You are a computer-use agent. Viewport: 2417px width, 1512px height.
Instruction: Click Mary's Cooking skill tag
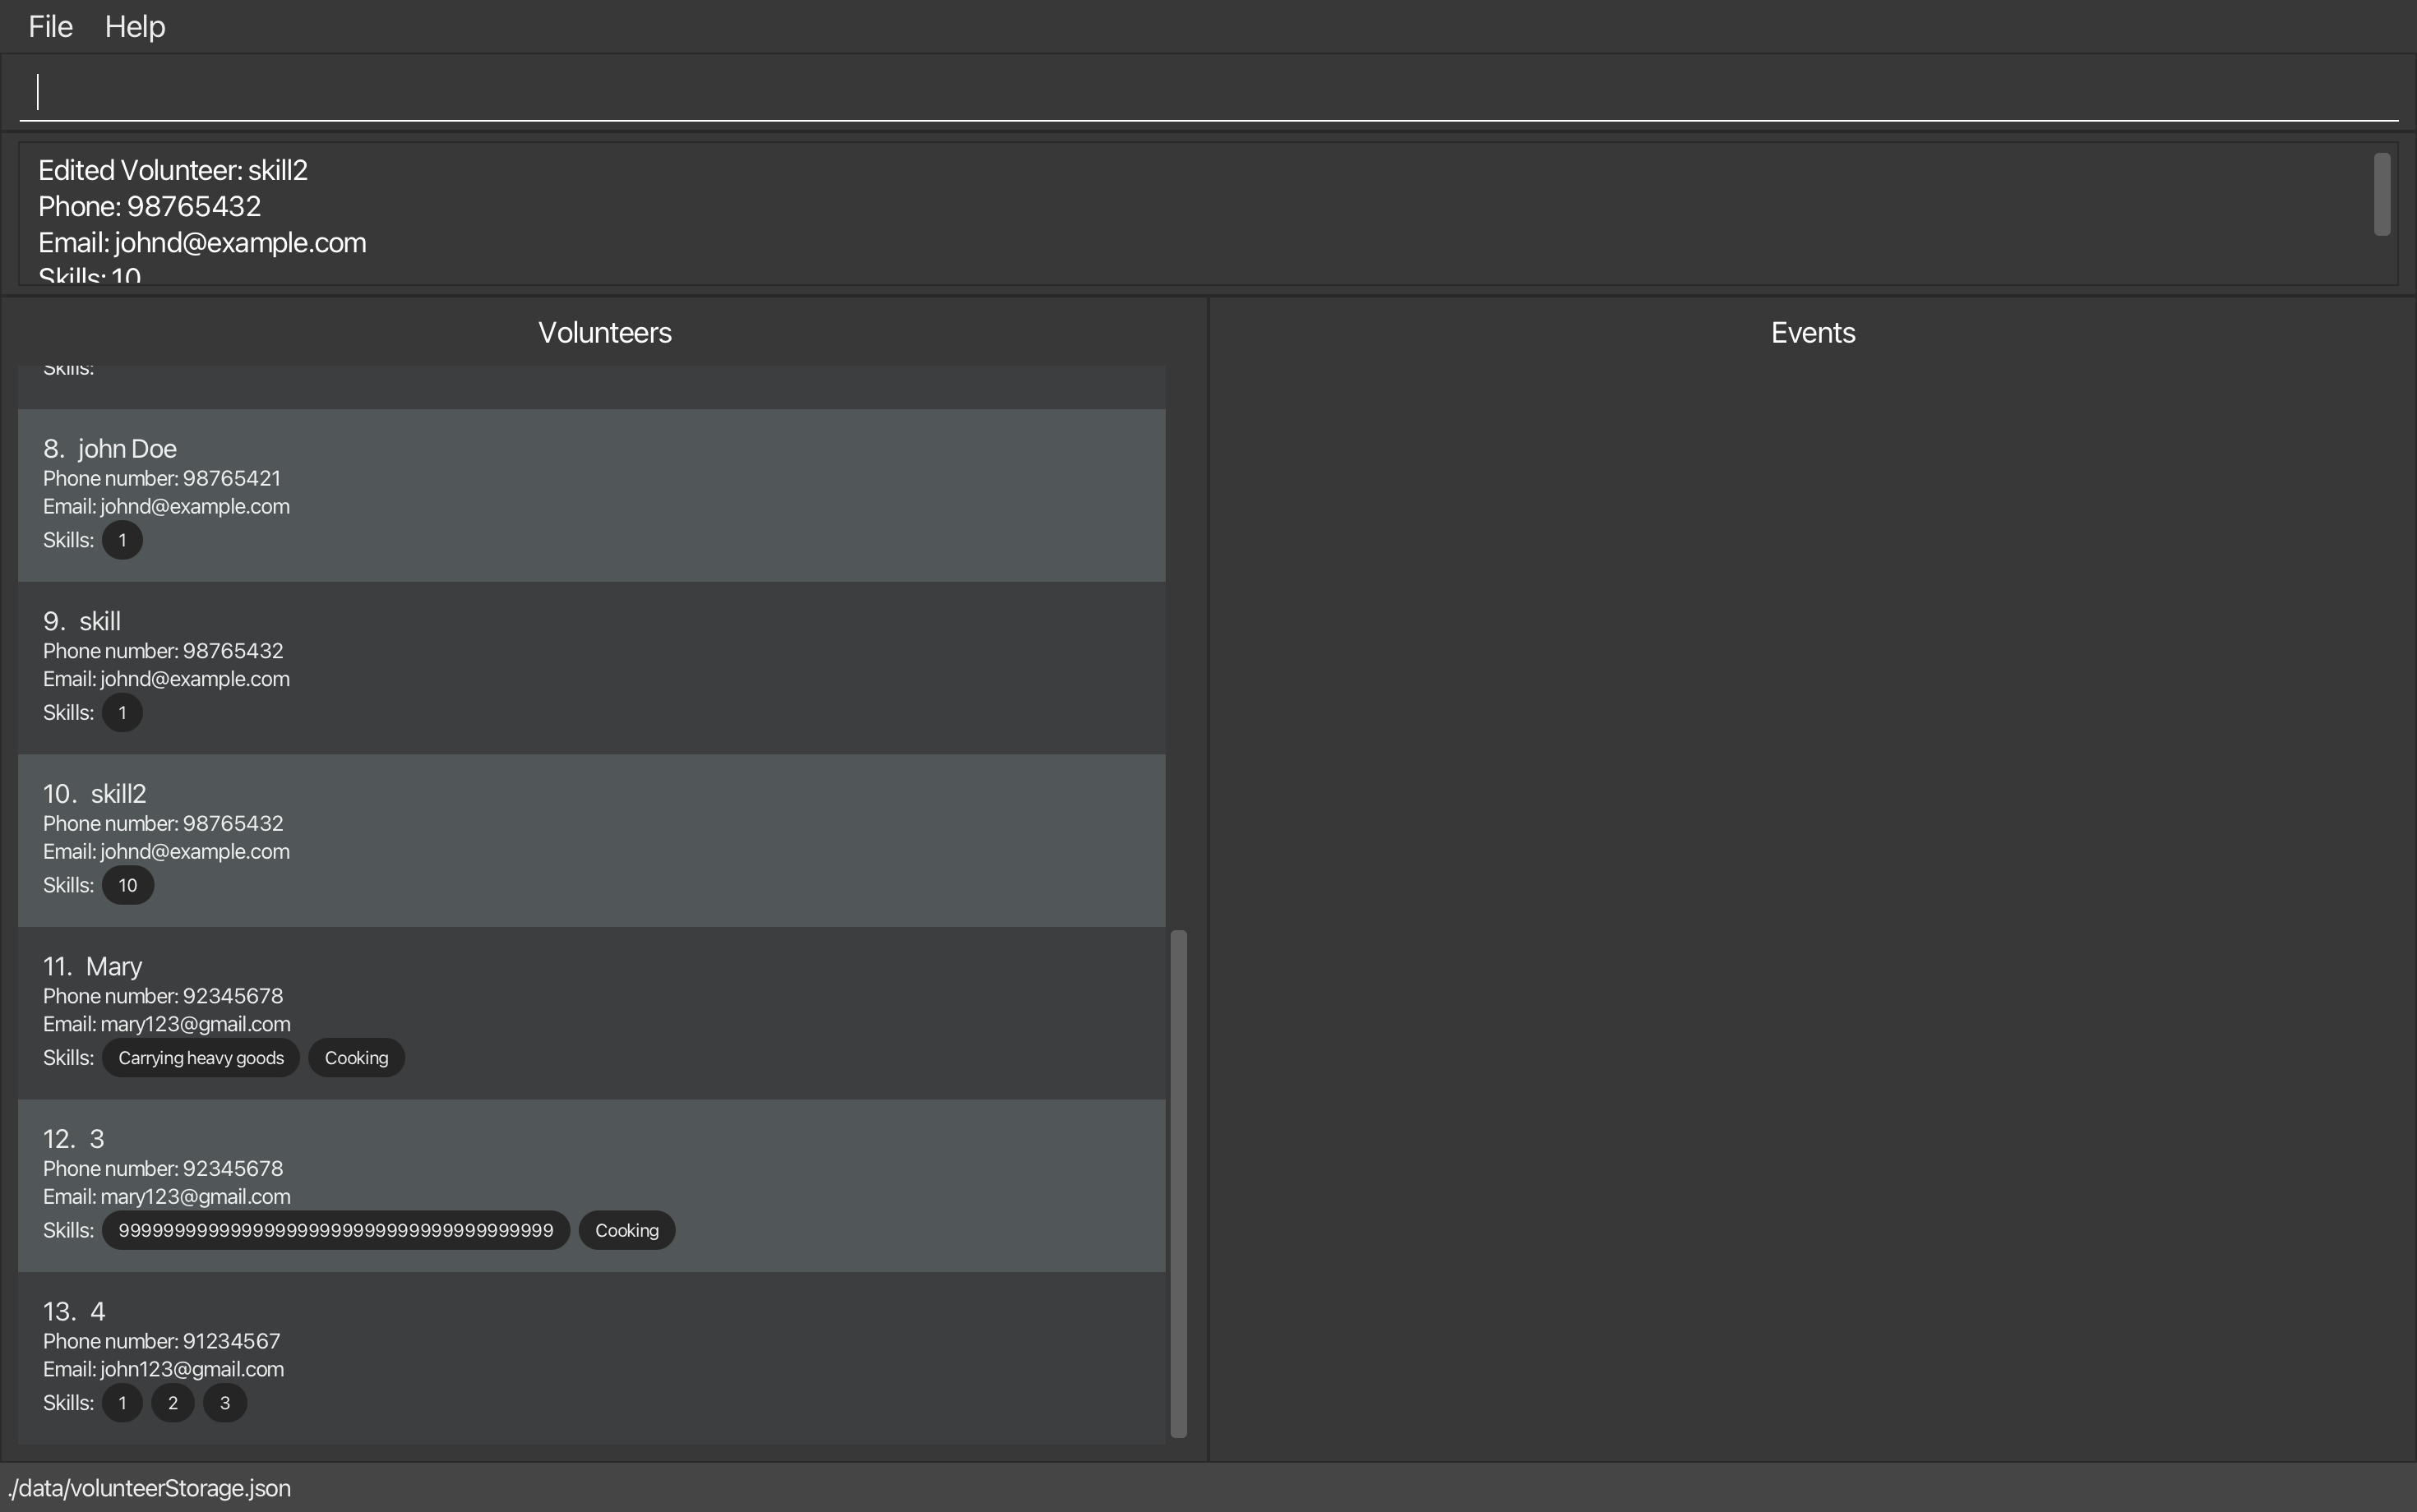pos(356,1058)
